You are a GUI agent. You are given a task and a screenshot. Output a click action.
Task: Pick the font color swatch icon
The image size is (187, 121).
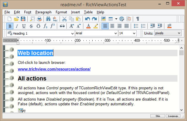[88, 26]
